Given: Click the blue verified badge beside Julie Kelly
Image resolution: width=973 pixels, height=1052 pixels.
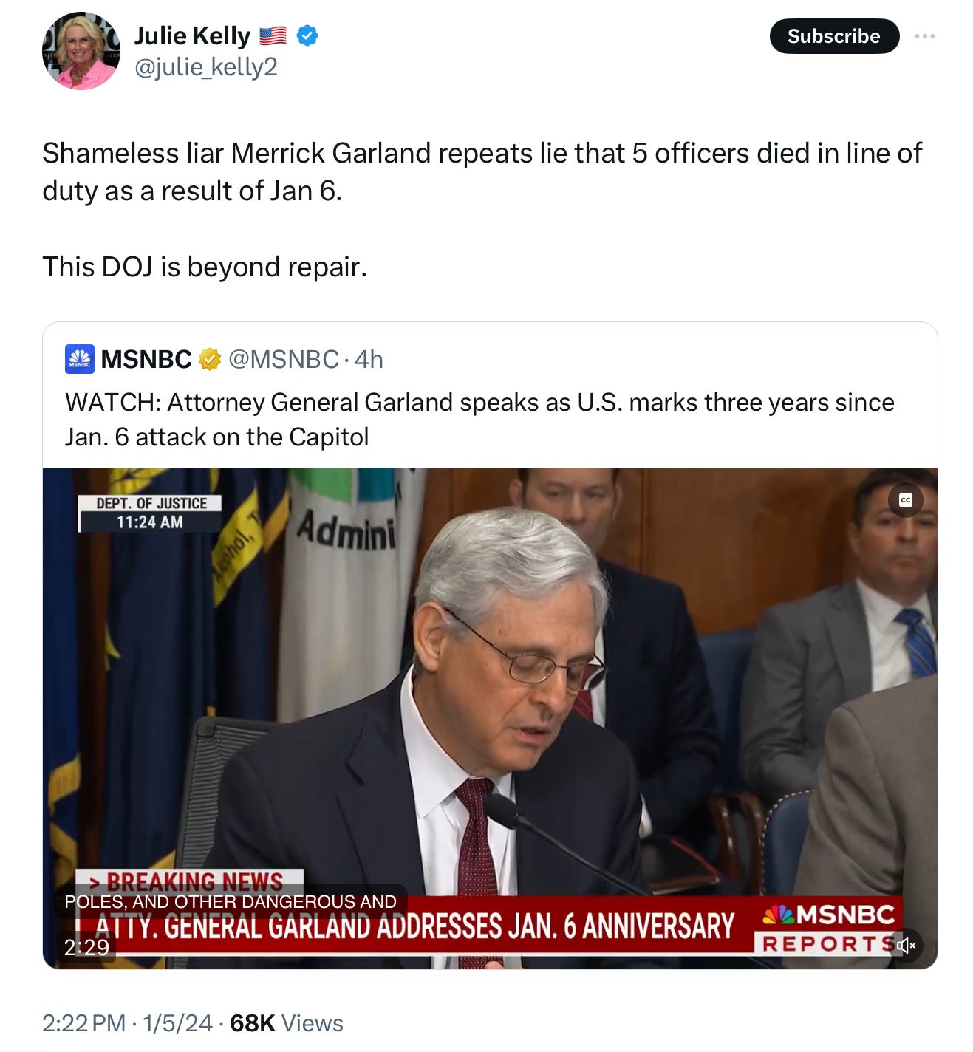Looking at the screenshot, I should coord(307,35).
